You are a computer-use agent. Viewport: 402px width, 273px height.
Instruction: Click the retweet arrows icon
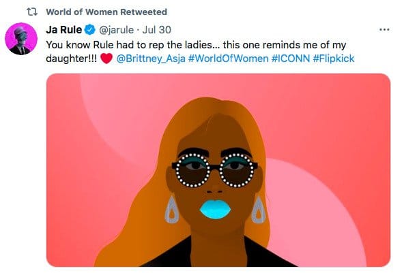tap(32, 12)
